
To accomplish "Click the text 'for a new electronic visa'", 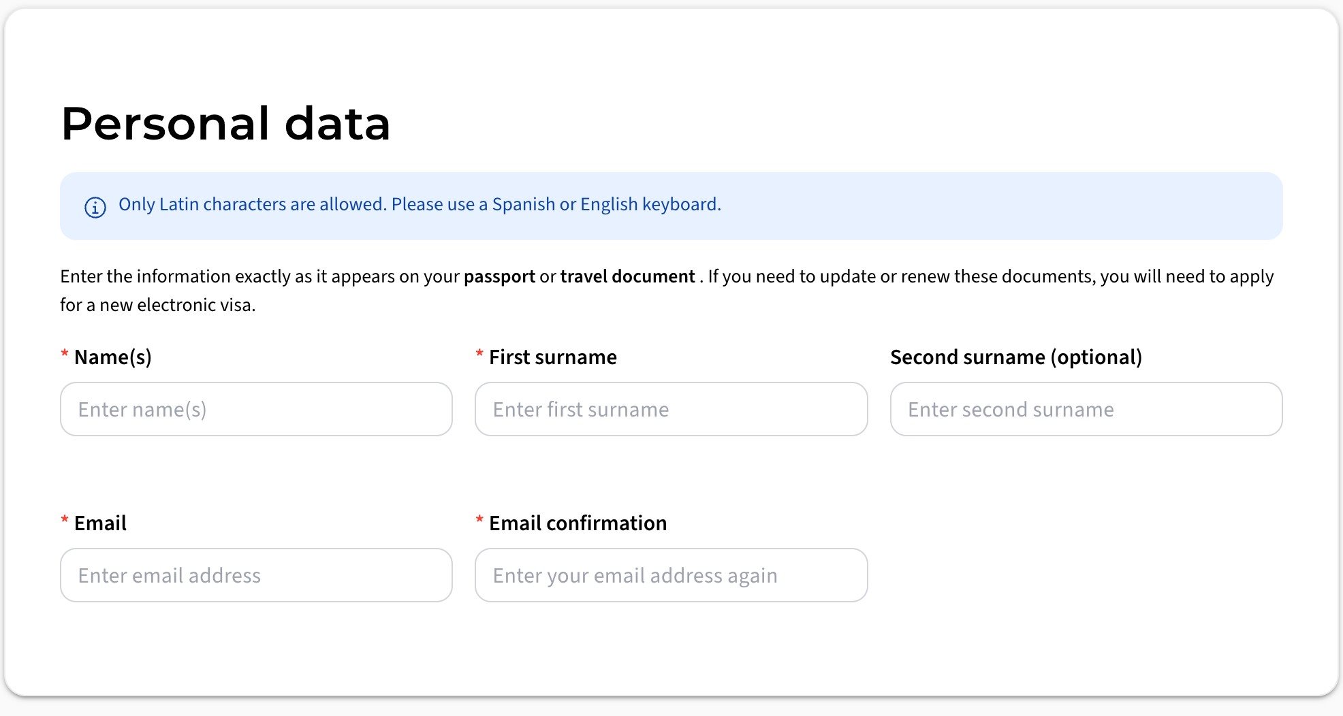I will point(157,305).
